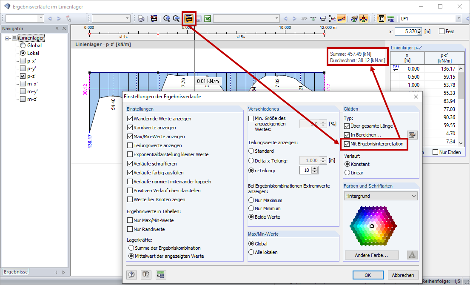Open the first empty toolbar combo box
Viewport: 470px width, 285px height.
[x=25, y=19]
